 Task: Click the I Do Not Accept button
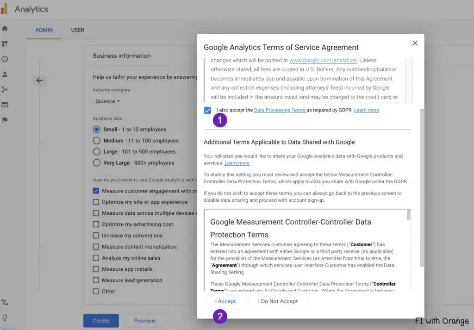pyautogui.click(x=278, y=301)
